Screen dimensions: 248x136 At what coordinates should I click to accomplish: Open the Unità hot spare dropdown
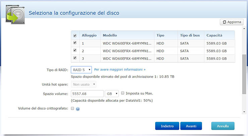coord(84,85)
